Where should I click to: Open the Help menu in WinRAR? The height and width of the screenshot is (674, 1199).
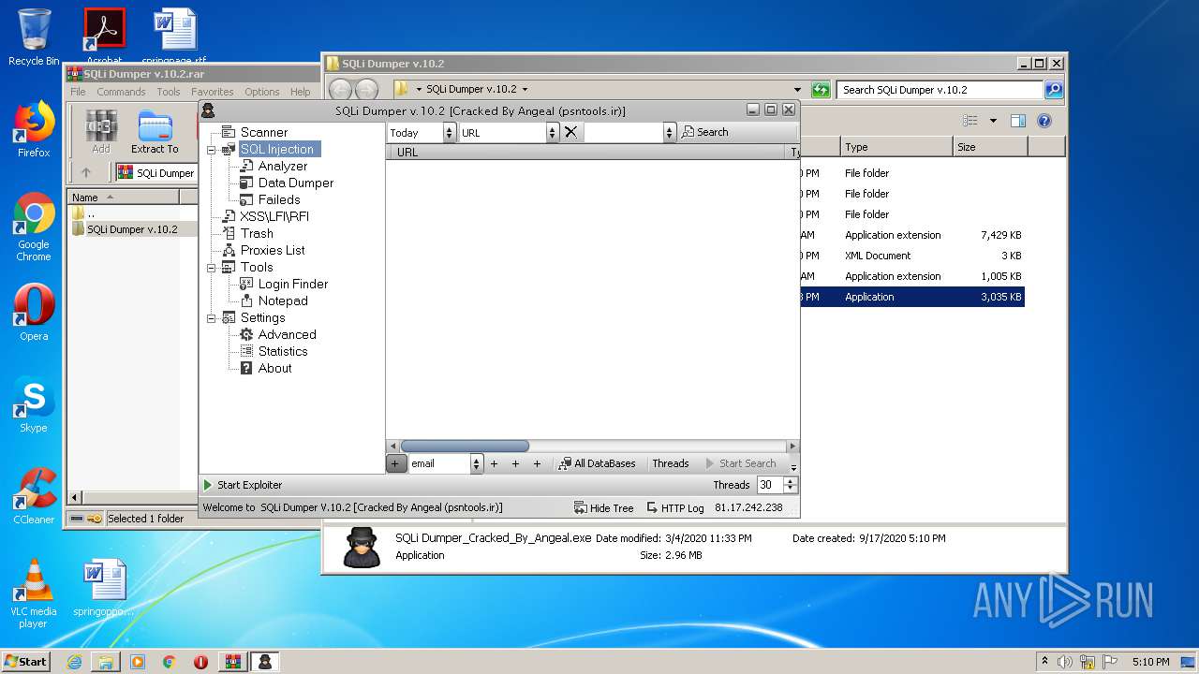[300, 92]
